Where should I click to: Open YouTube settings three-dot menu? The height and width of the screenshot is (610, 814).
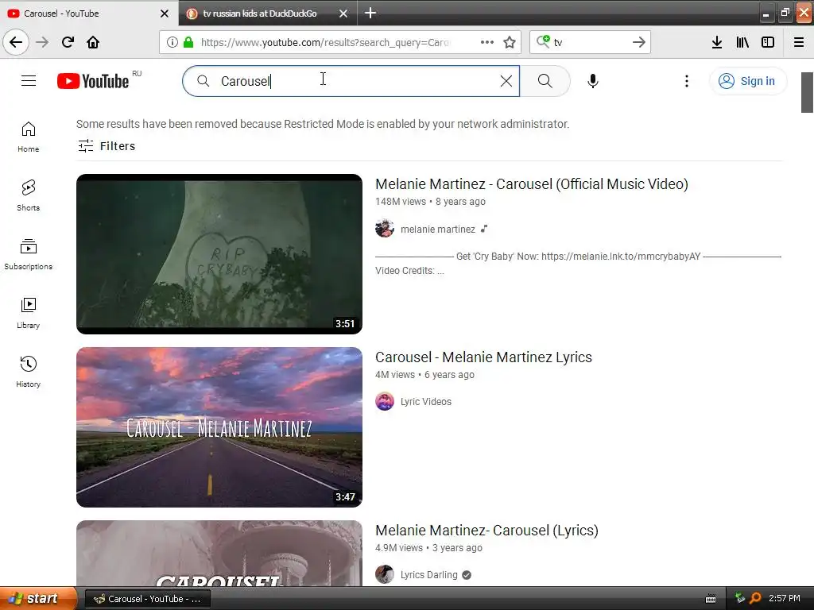pyautogui.click(x=687, y=81)
